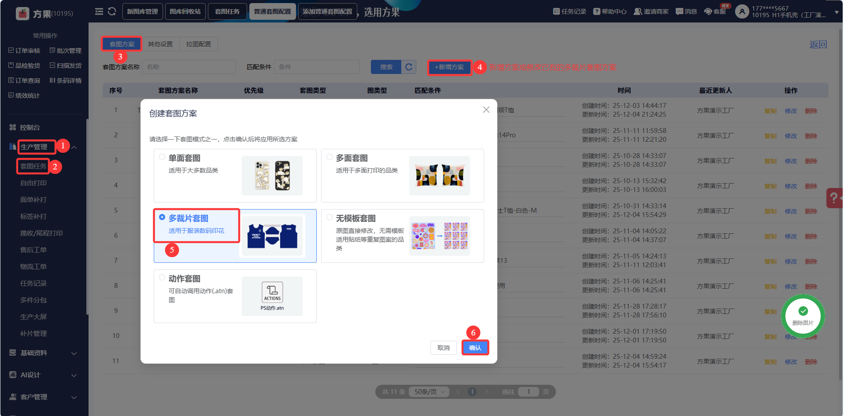Open 品检验货 shortcut
The image size is (844, 416).
pos(24,66)
